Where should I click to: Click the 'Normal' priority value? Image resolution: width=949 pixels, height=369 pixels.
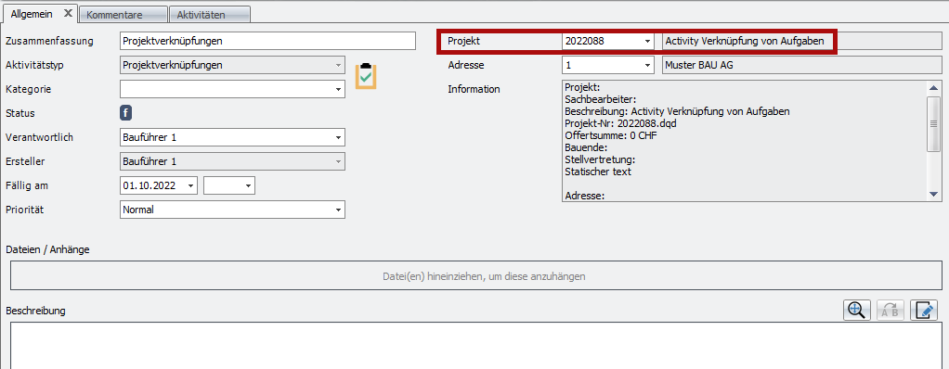pos(138,210)
